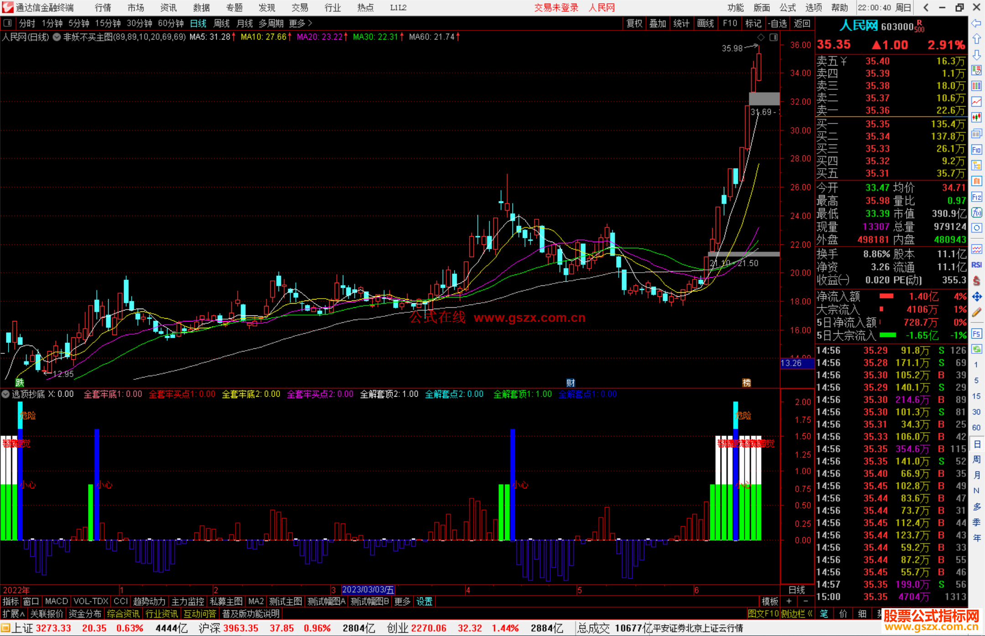
Task: Open the 公式 menu
Action: 788,8
